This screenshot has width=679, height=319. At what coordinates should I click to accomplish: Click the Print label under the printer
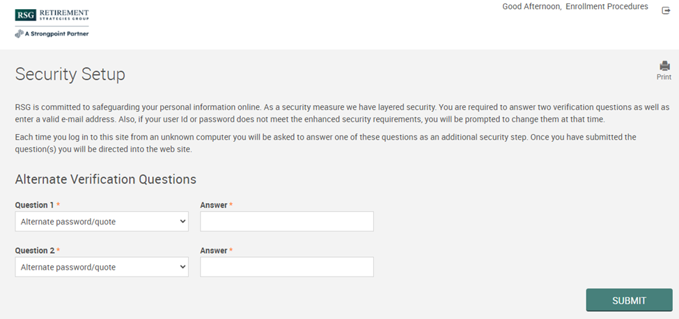pyautogui.click(x=664, y=77)
